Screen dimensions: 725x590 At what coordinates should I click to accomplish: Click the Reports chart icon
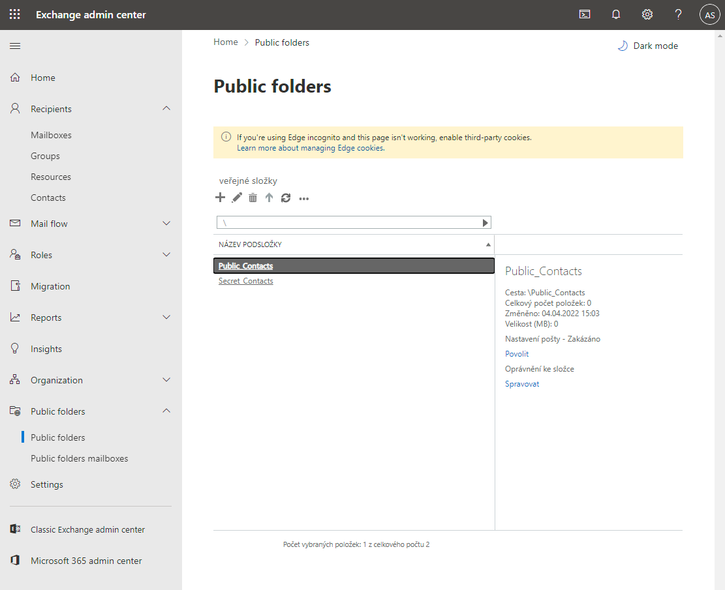point(15,317)
